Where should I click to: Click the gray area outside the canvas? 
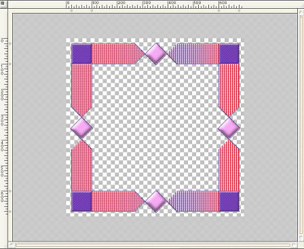(x=39, y=127)
